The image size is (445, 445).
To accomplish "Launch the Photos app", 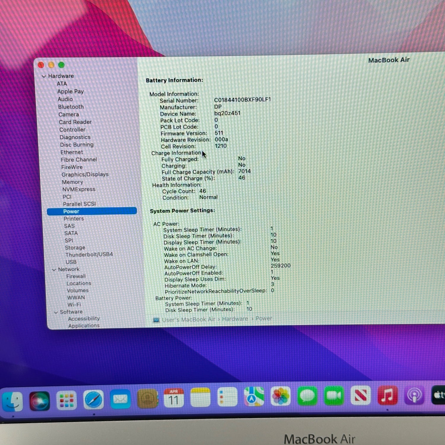I will click(x=280, y=396).
